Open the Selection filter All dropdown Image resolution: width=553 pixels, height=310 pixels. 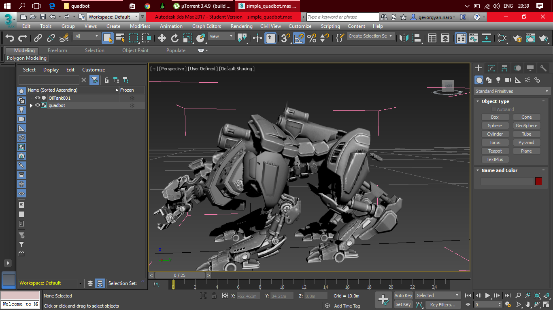pyautogui.click(x=87, y=36)
